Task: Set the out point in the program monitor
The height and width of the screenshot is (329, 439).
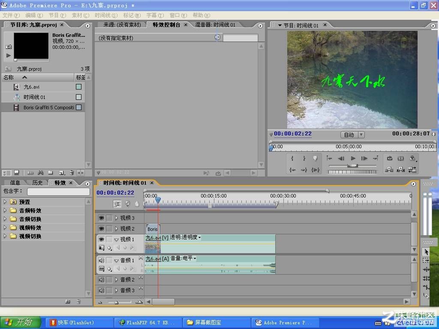Action: tap(304, 159)
